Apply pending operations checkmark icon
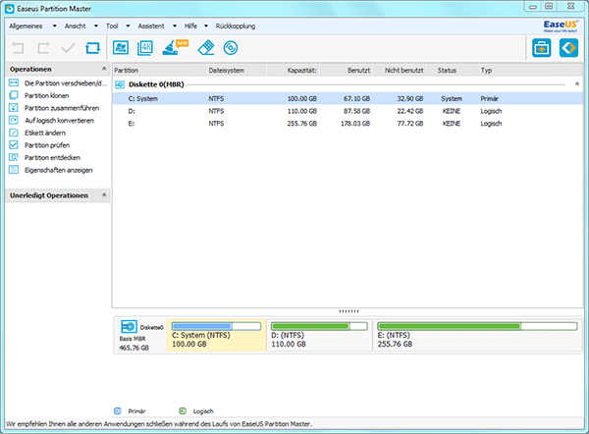This screenshot has height=434, width=589. coord(68,48)
